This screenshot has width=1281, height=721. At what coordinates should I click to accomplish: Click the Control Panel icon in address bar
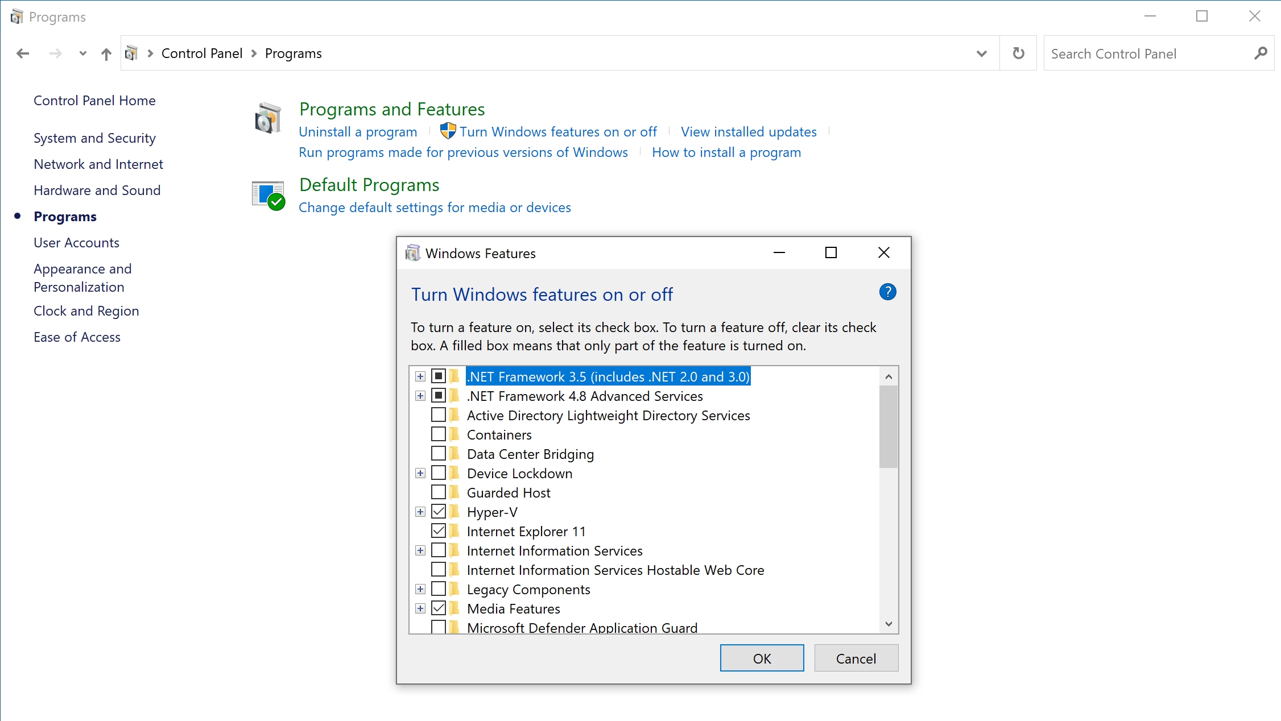131,53
